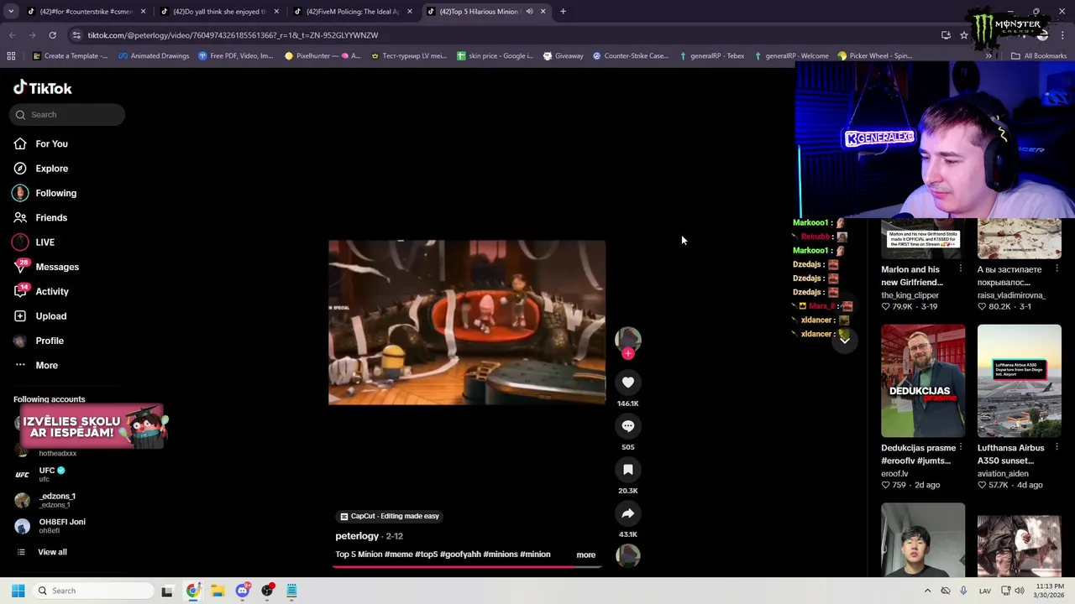Open the All Bookmarks folder
This screenshot has height=604, width=1075.
pyautogui.click(x=1039, y=56)
